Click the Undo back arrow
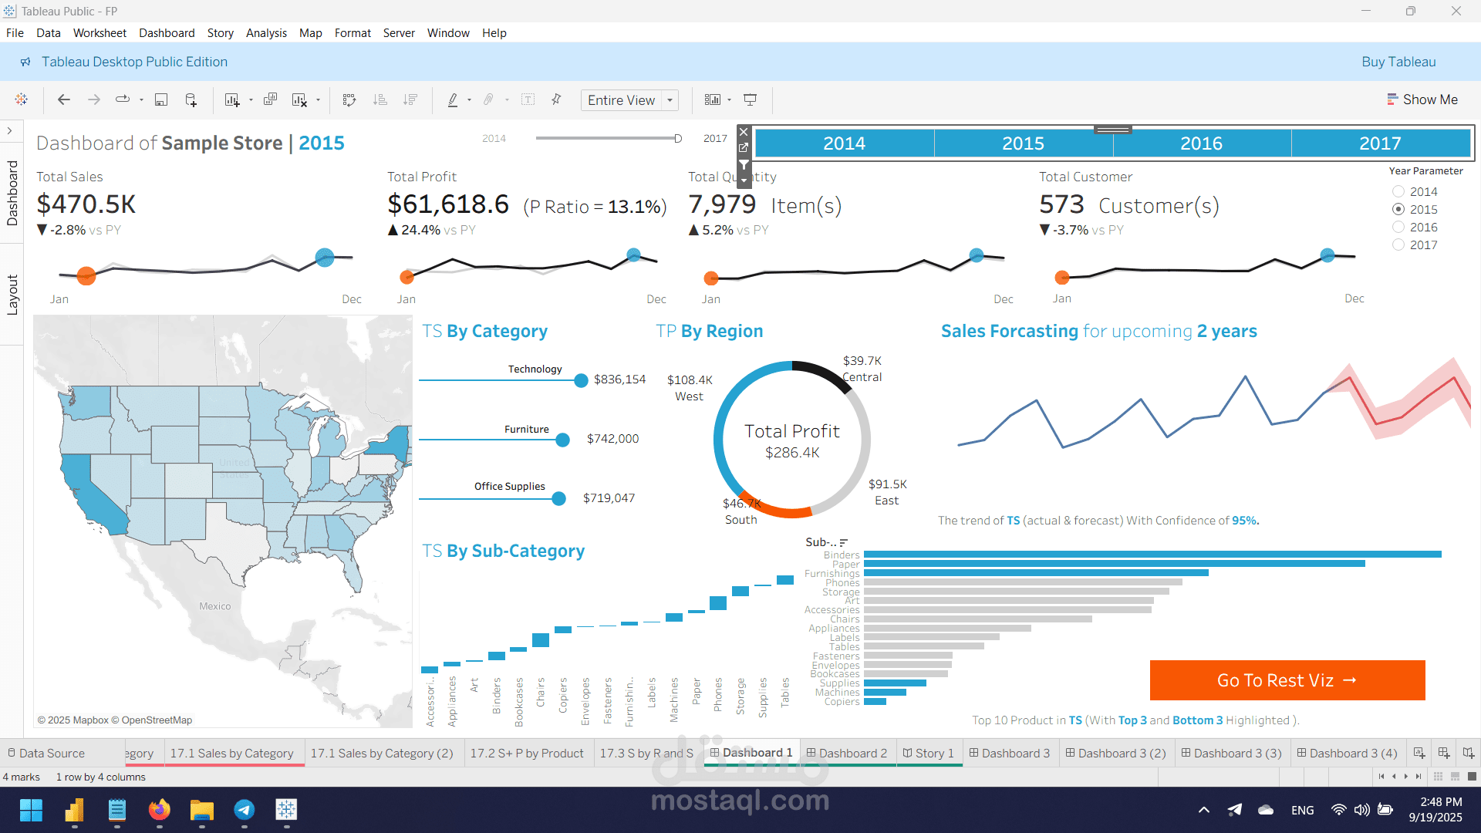 (64, 99)
